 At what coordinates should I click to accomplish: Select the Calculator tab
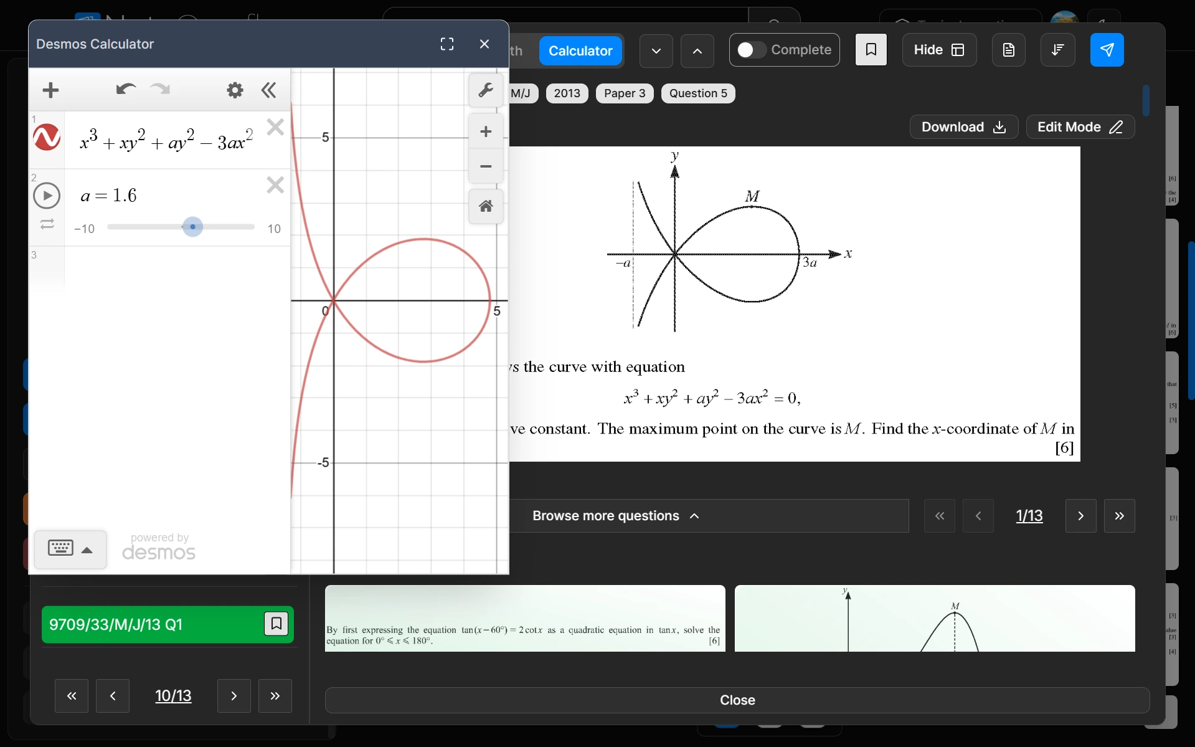(580, 50)
